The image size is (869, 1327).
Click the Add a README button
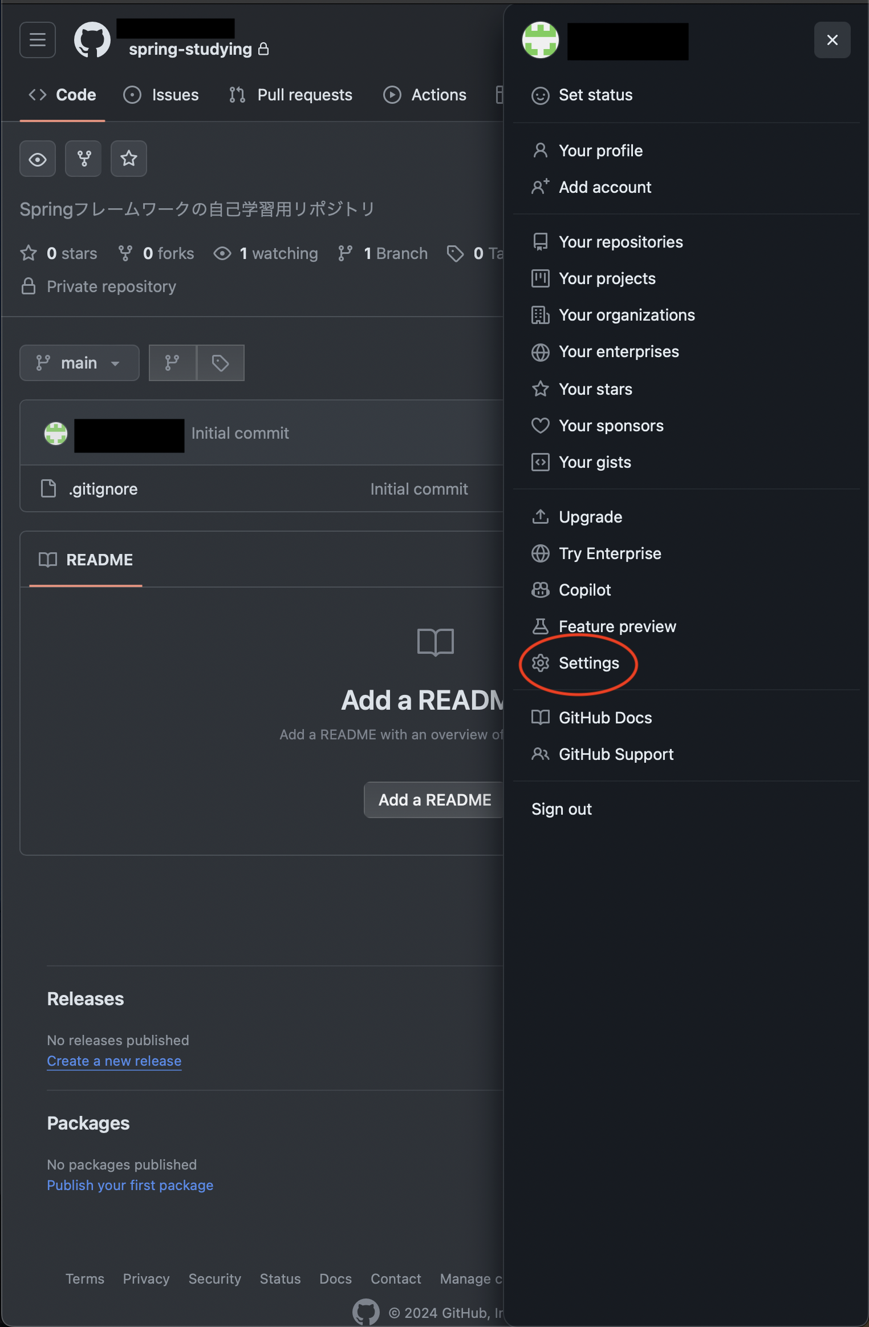pyautogui.click(x=434, y=800)
